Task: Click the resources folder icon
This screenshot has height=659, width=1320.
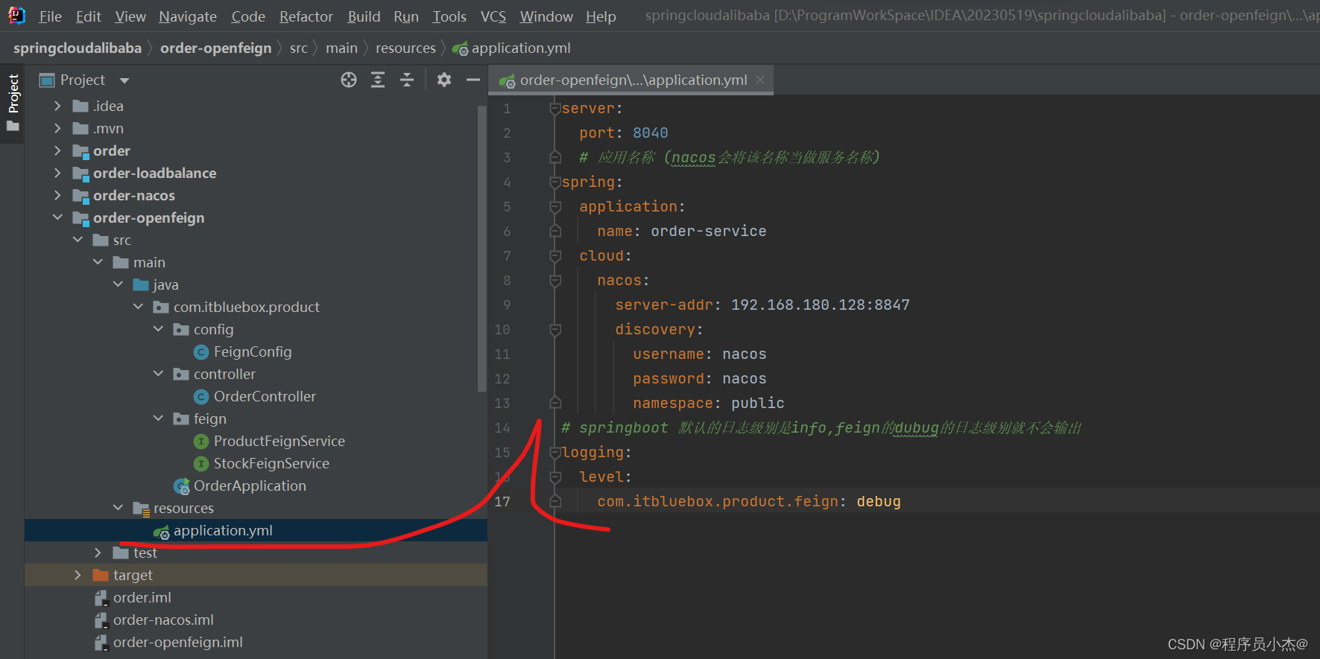Action: pos(141,509)
